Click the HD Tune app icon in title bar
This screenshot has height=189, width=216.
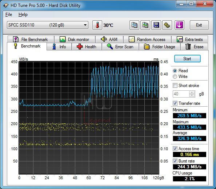coord(6,5)
